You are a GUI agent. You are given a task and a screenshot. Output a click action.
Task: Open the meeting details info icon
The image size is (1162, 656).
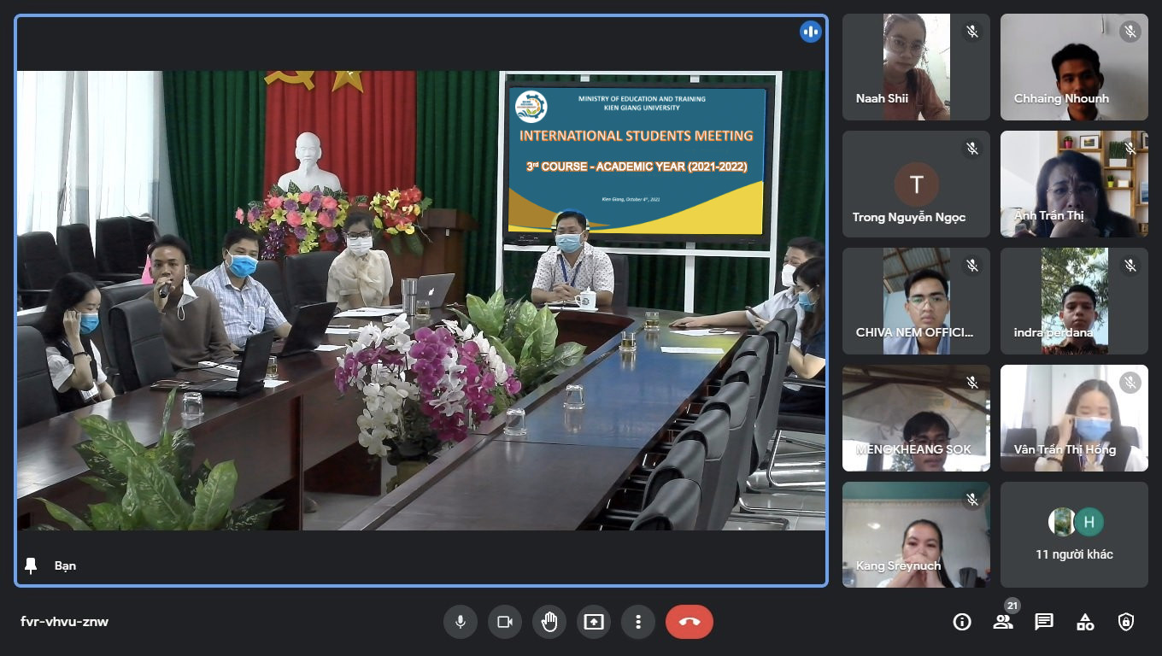click(x=962, y=622)
